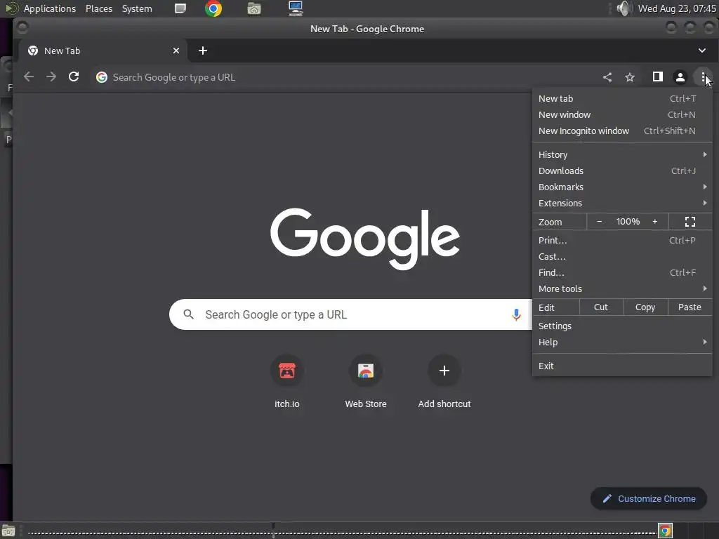Choose Exit from the menu

(x=622, y=366)
